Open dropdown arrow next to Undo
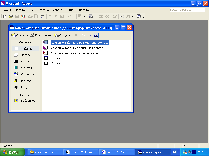209x156 pixels. (74, 17)
